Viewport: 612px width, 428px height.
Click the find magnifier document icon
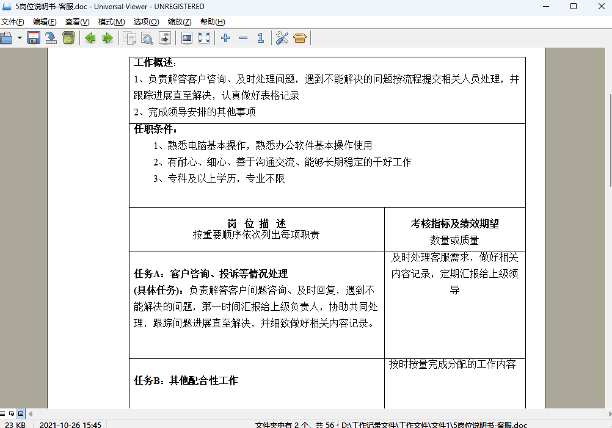147,38
